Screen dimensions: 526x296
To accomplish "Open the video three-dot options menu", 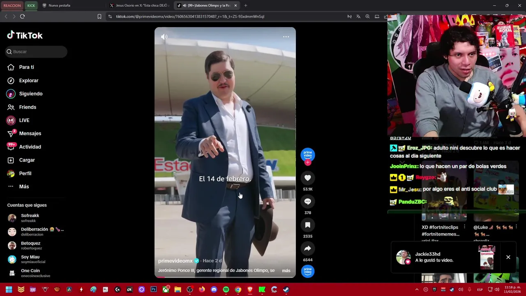I will 286,37.
